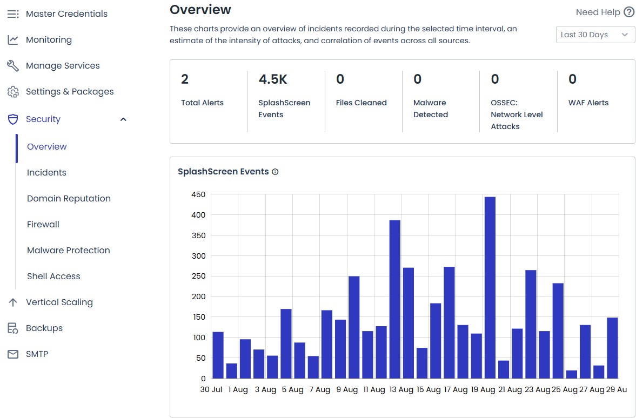
Task: Select the Security shield icon
Action: pyautogui.click(x=13, y=119)
